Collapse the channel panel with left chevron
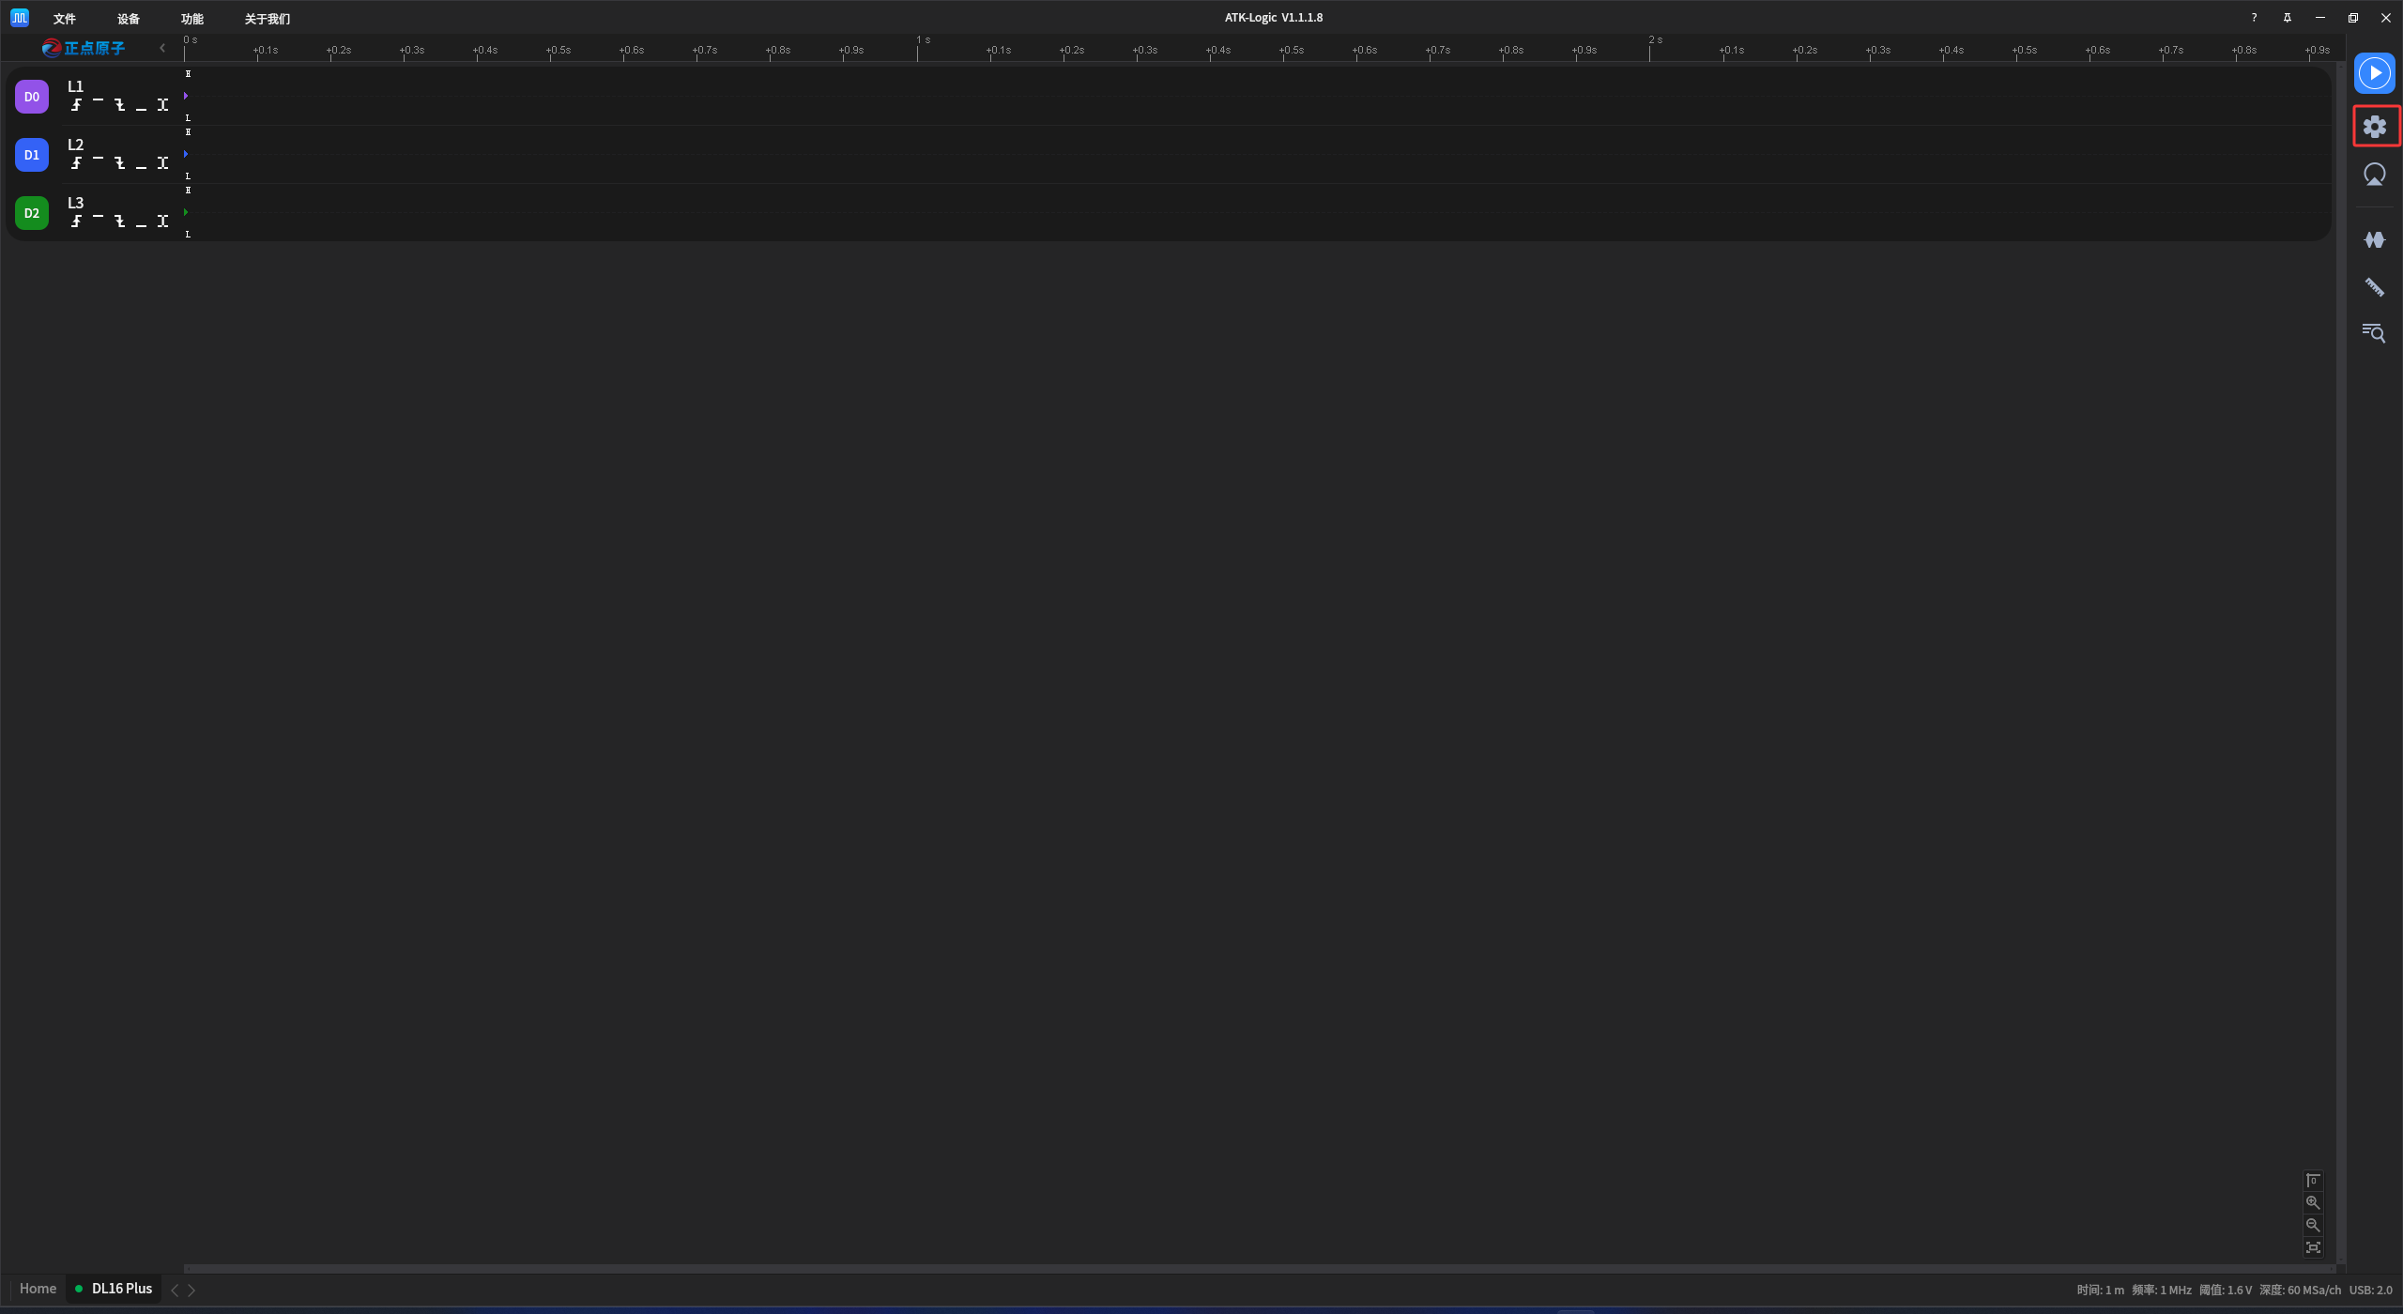 coord(162,48)
